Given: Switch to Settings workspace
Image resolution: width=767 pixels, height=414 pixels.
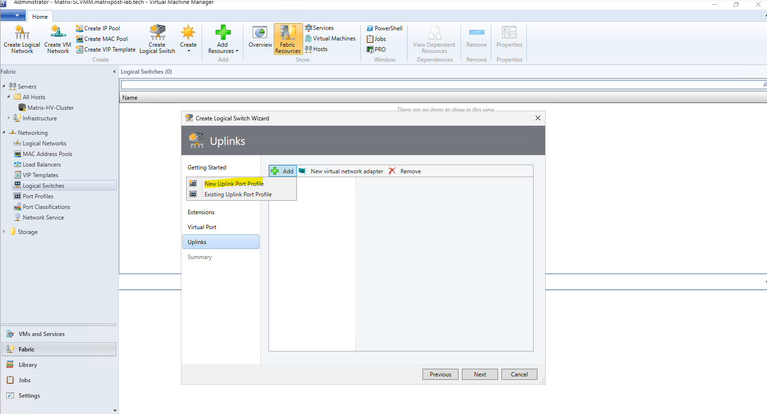Looking at the screenshot, I should pyautogui.click(x=59, y=396).
